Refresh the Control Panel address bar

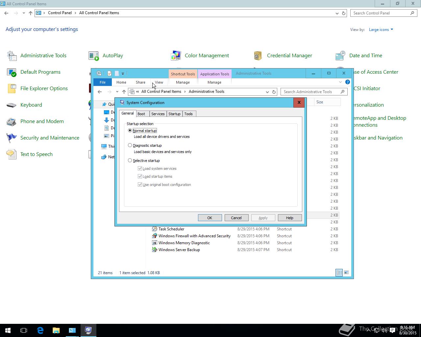tap(344, 13)
